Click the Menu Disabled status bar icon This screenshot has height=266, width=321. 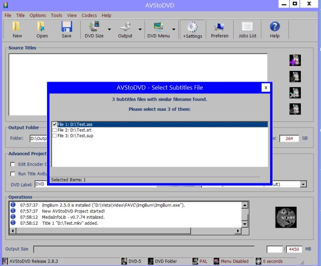[217, 261]
